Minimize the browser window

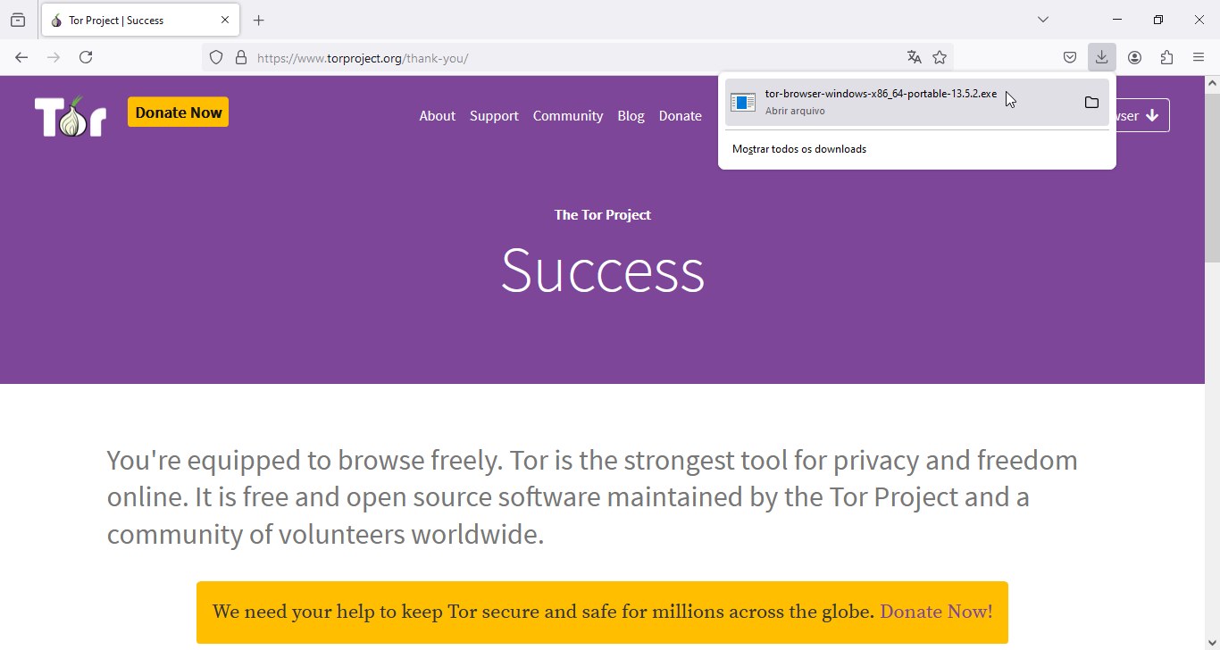pyautogui.click(x=1117, y=20)
